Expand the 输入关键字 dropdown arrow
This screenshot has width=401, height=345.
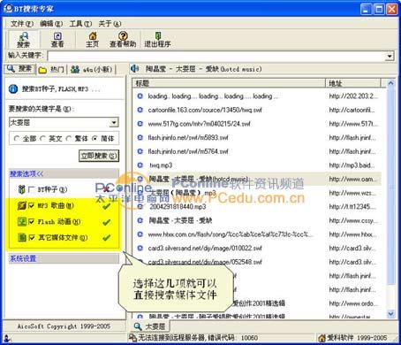[390, 56]
